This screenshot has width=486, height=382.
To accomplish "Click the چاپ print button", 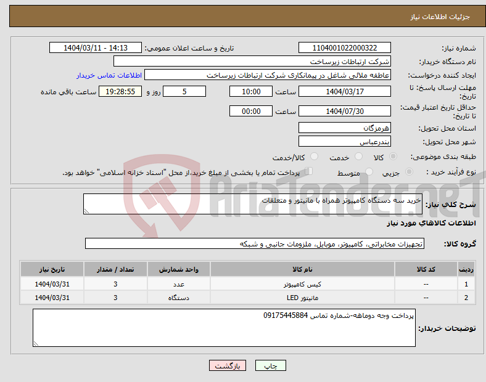I will pyautogui.click(x=271, y=365).
